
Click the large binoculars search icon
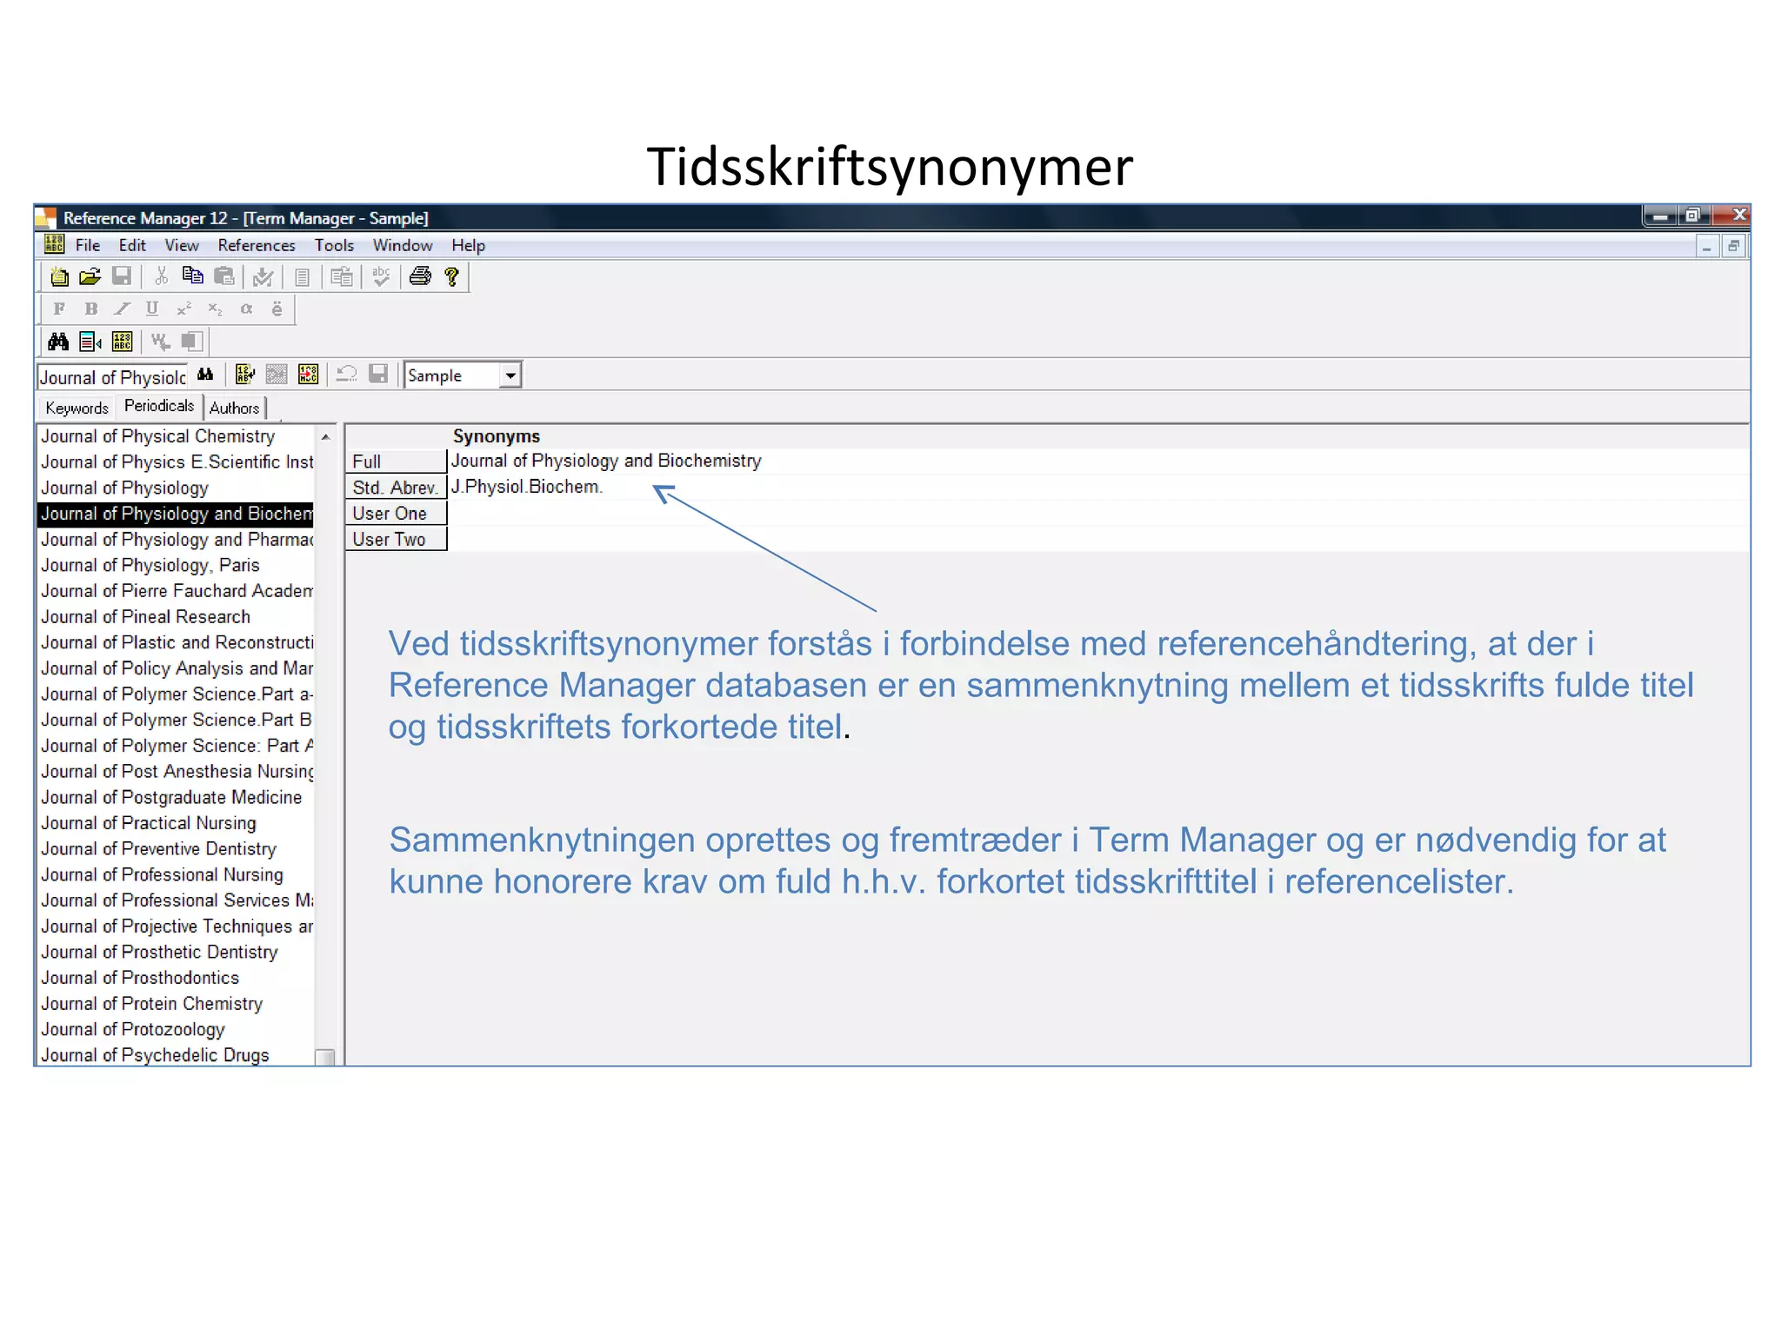pyautogui.click(x=58, y=342)
